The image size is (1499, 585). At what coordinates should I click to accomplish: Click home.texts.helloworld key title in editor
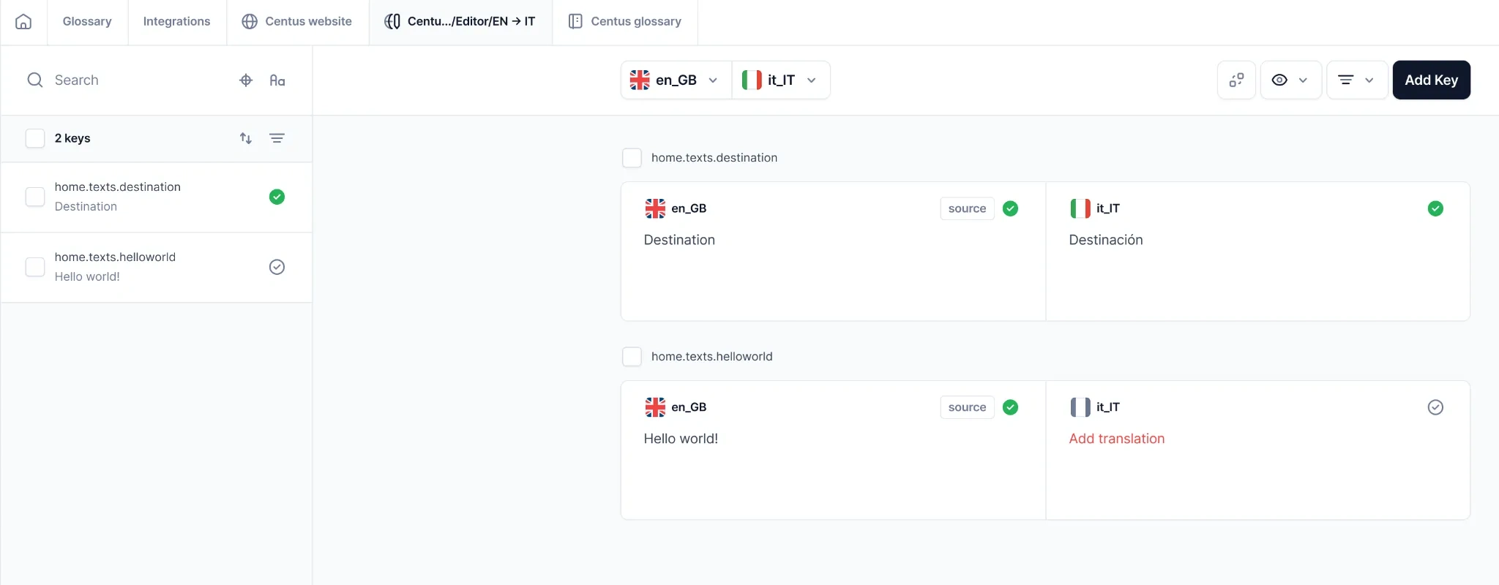point(712,357)
